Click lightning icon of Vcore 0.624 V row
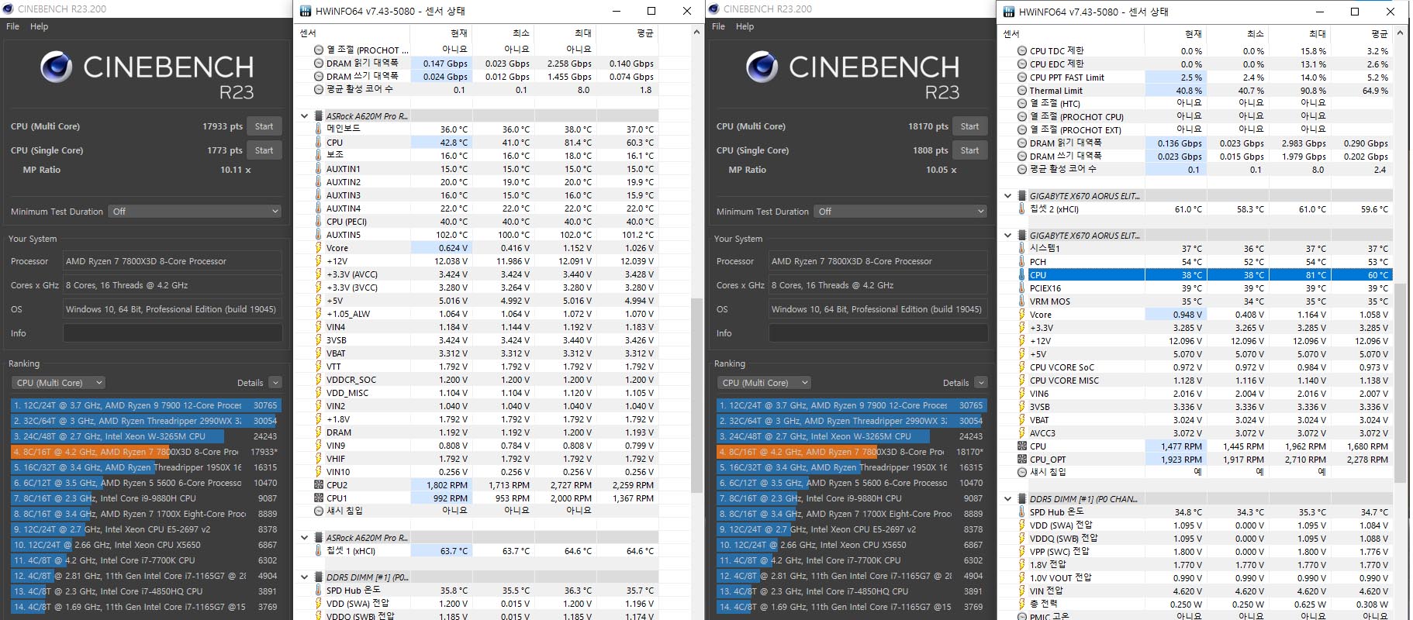 tap(319, 247)
